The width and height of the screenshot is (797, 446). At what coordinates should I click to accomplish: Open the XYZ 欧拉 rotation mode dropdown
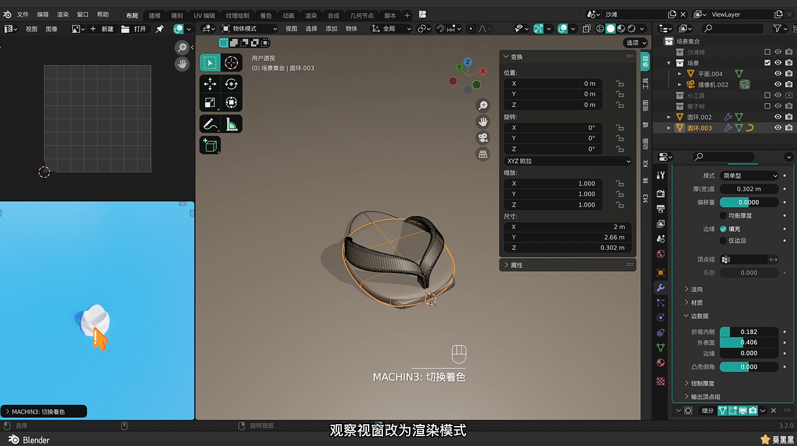click(568, 161)
